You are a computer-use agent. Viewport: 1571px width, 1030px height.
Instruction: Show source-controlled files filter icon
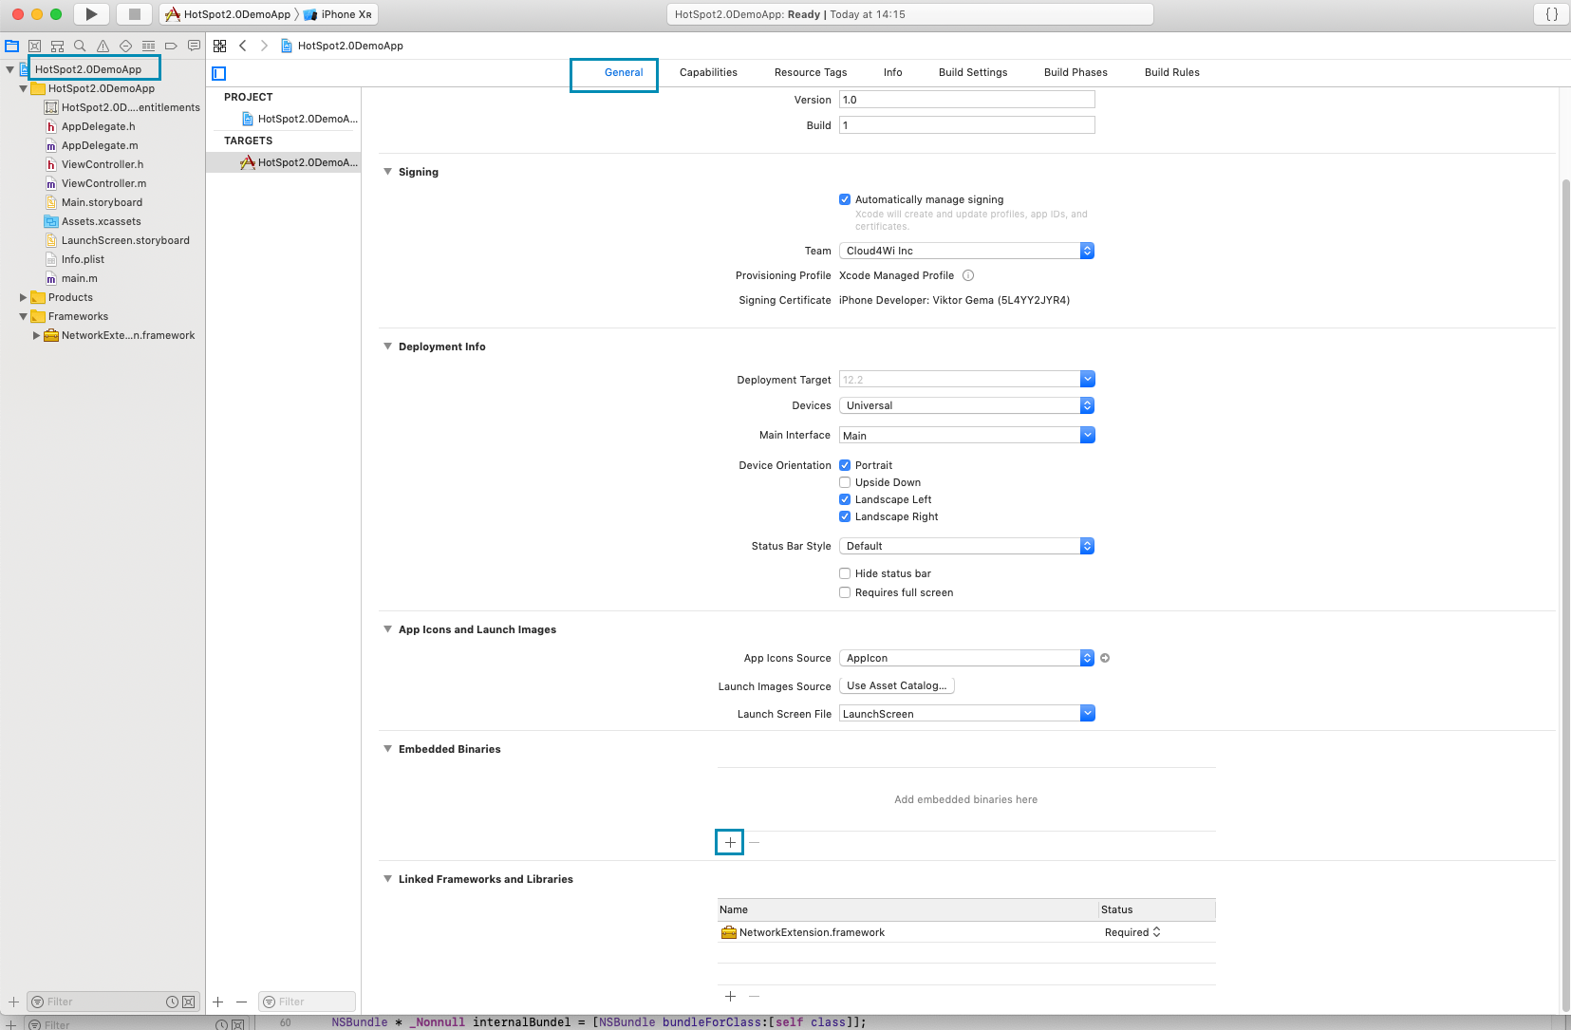[x=188, y=1002]
